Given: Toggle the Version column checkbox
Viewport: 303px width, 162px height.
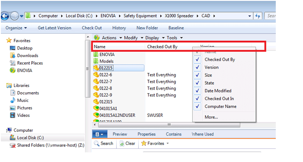Looking at the screenshot, I should 197,67.
